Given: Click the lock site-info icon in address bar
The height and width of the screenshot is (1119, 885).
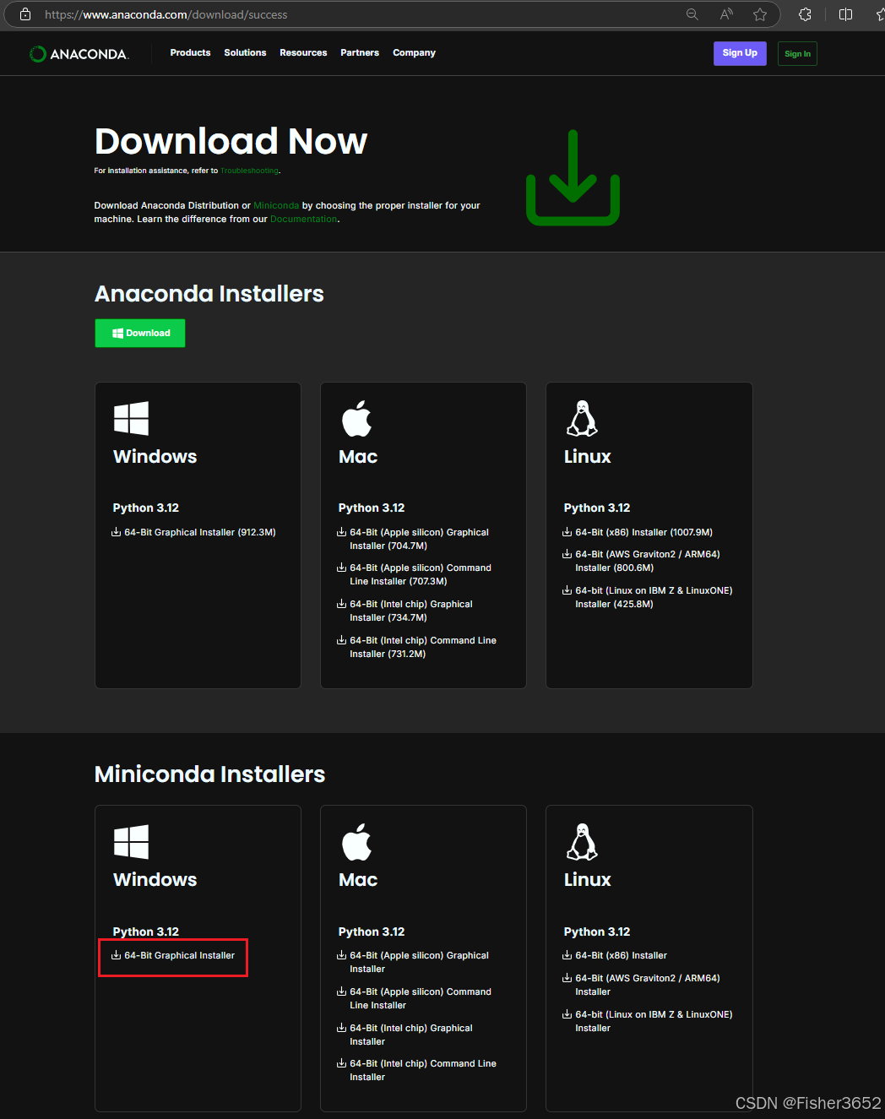Looking at the screenshot, I should (x=25, y=14).
